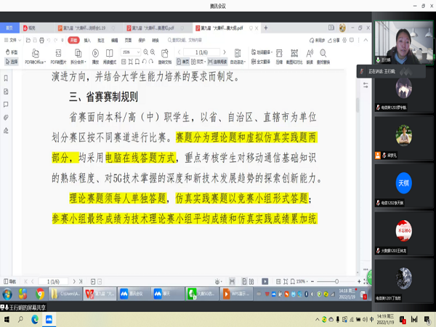Open the 文件 file menu dropdown
The image size is (436, 327).
[x=12, y=40]
